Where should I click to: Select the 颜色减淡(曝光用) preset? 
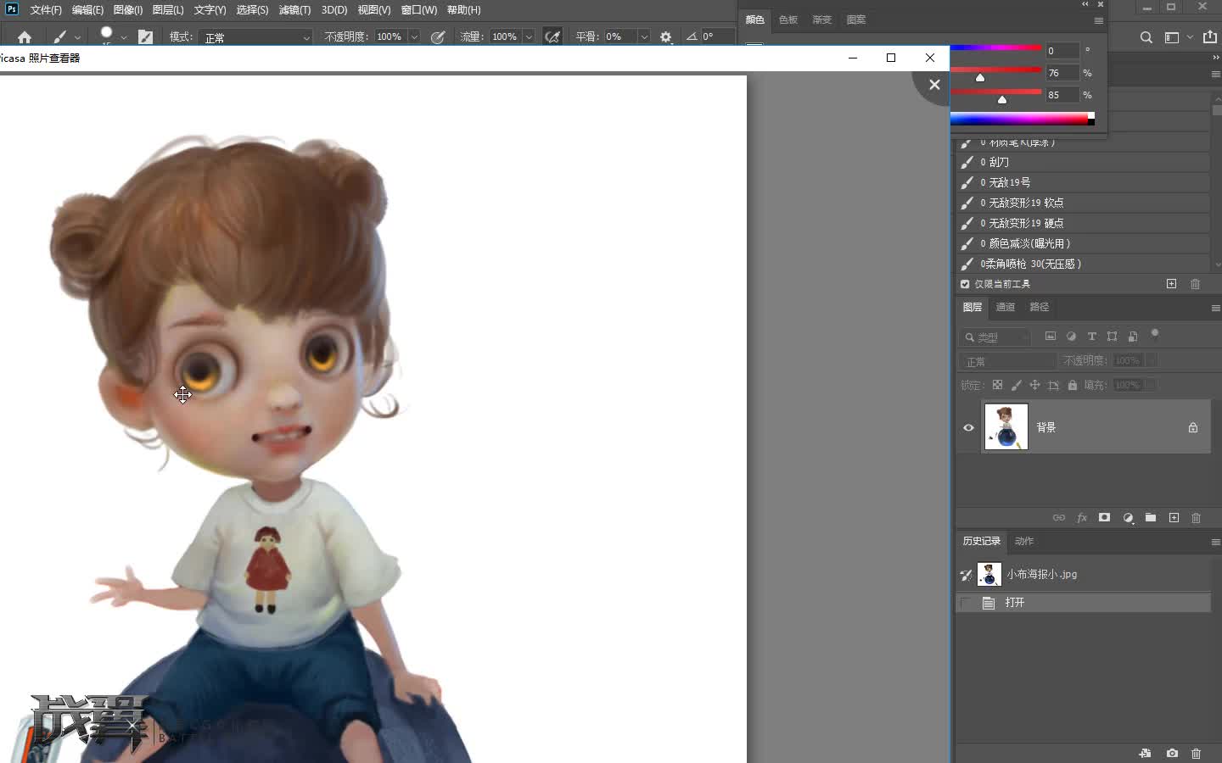(1083, 243)
